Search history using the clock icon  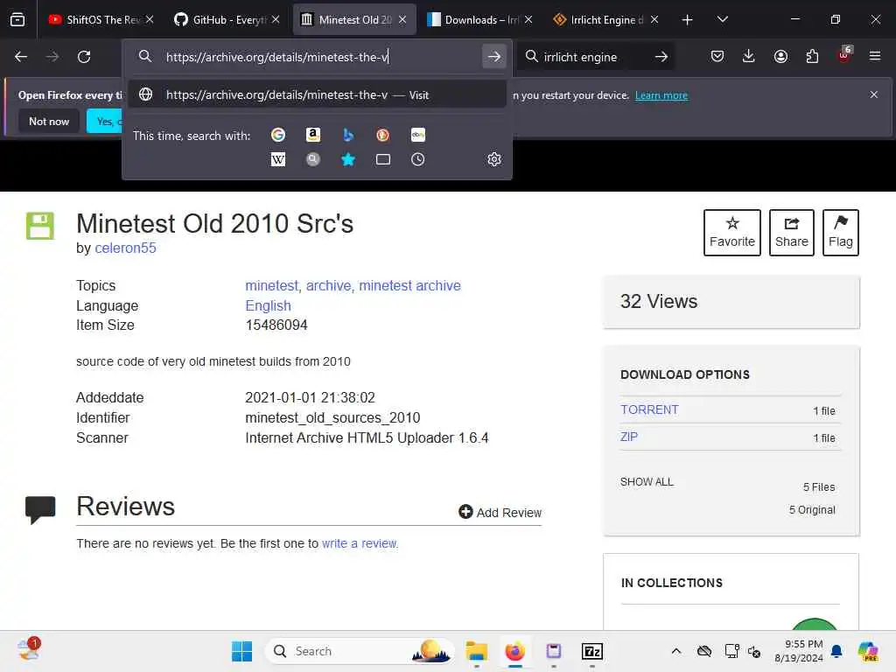[417, 159]
